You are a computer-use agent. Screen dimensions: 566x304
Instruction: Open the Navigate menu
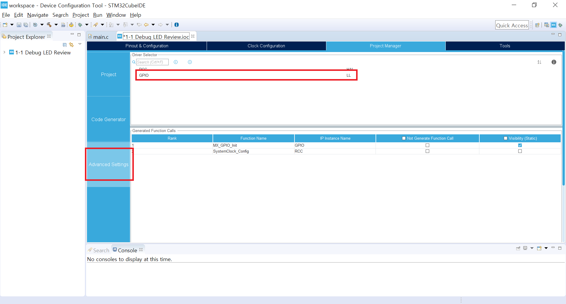pyautogui.click(x=38, y=15)
